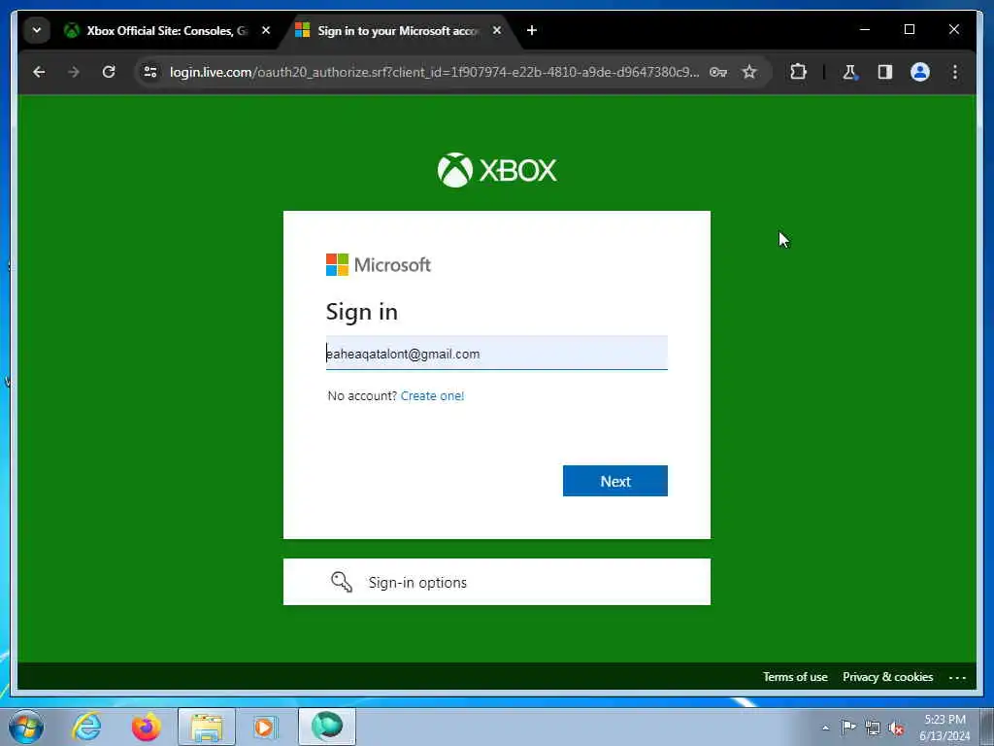Click the address bar URL
This screenshot has height=746, width=994.
pyautogui.click(x=434, y=72)
